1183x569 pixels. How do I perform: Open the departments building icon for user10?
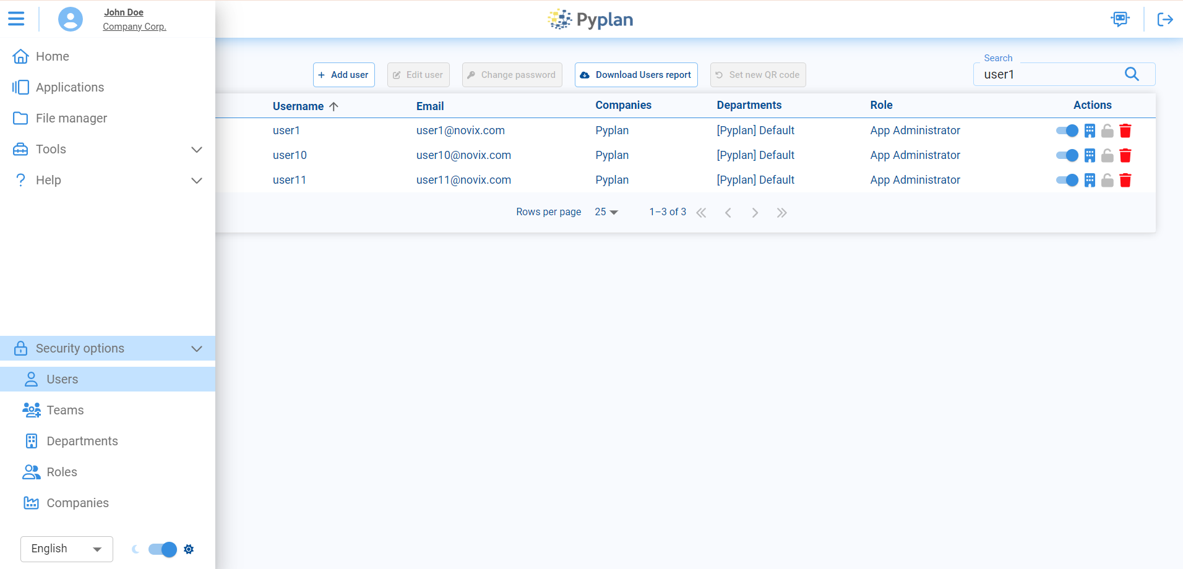[1090, 155]
